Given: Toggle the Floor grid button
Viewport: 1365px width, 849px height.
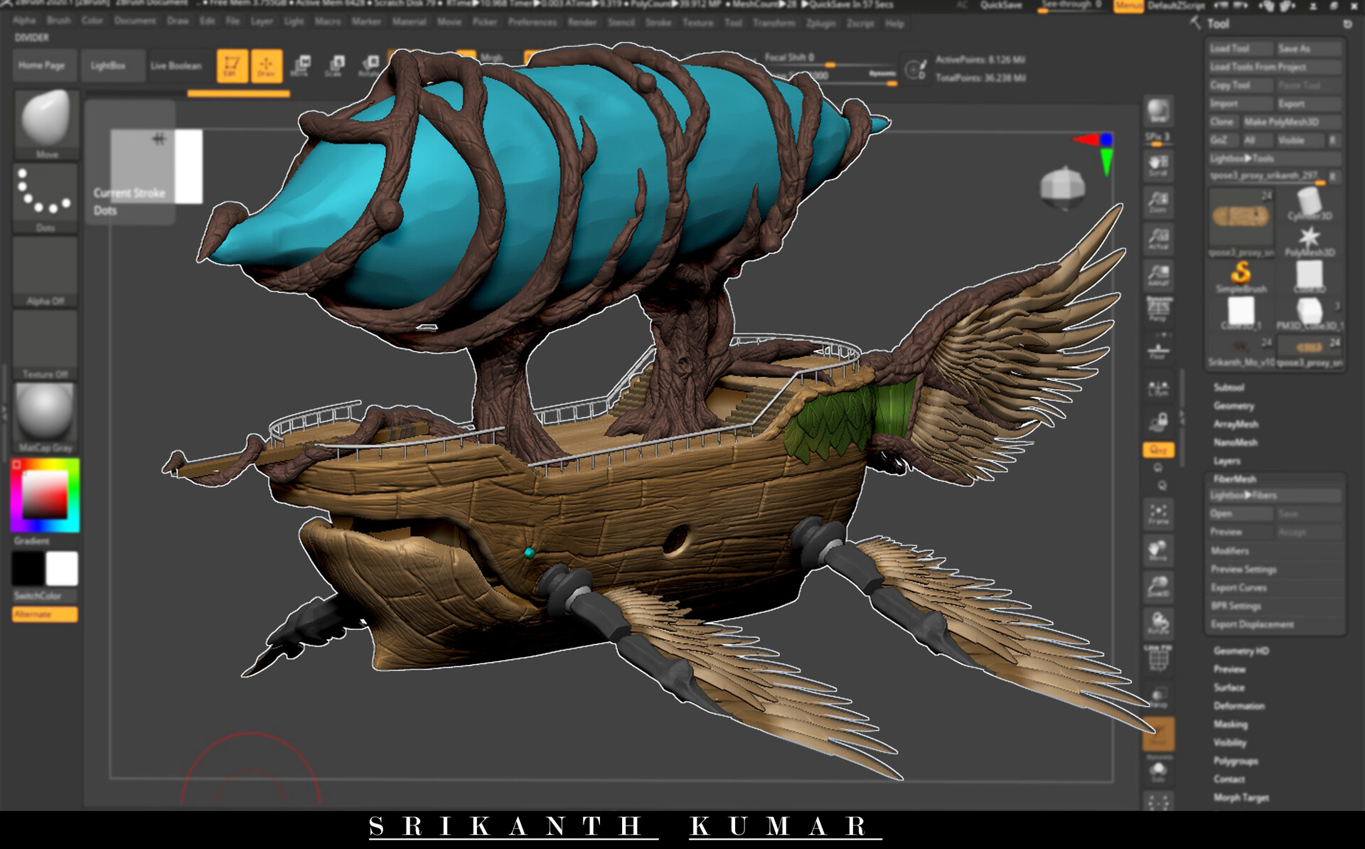Looking at the screenshot, I should [x=1158, y=351].
